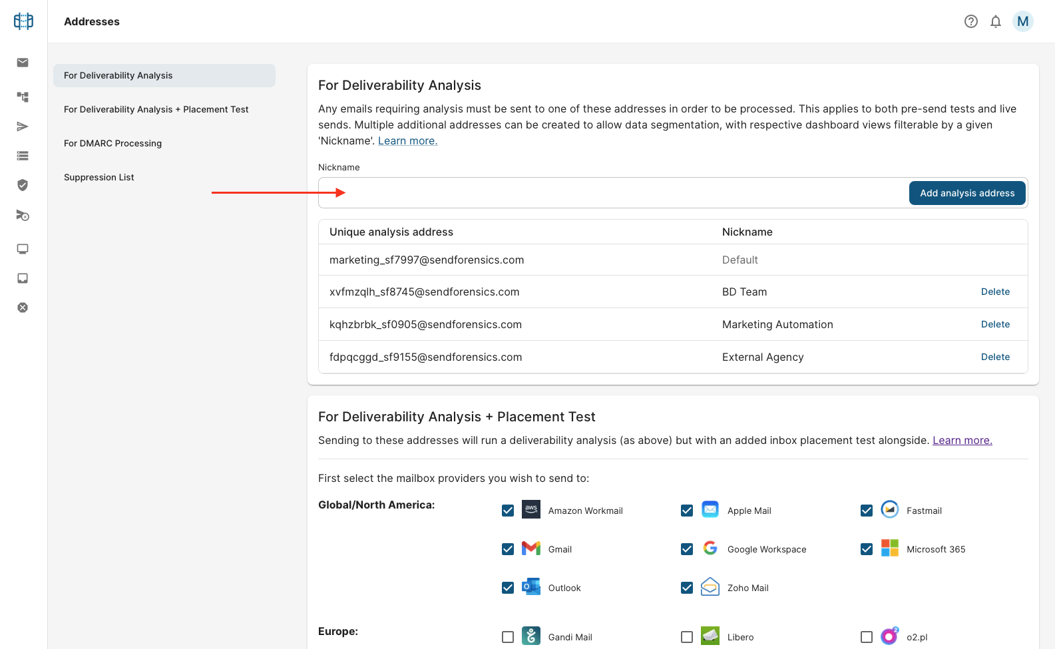This screenshot has height=649, width=1055.
Task: Uncheck the Google Workspace checkbox
Action: [x=687, y=549]
